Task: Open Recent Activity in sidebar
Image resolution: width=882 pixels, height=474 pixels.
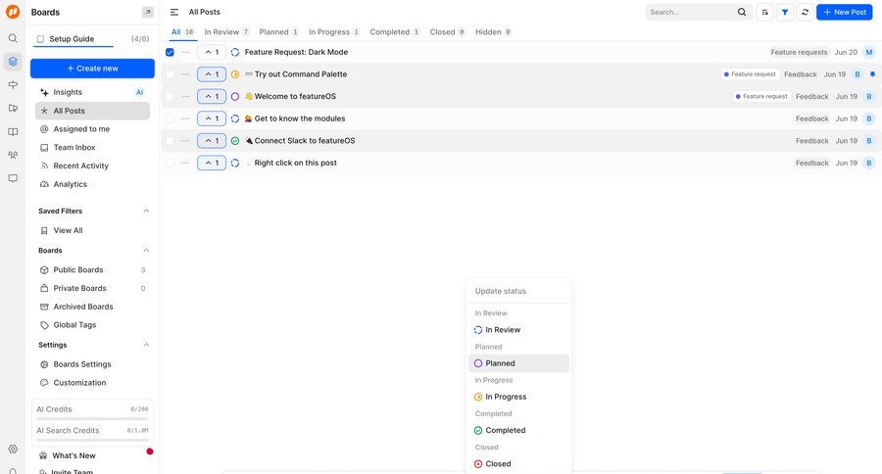Action: click(x=92, y=166)
